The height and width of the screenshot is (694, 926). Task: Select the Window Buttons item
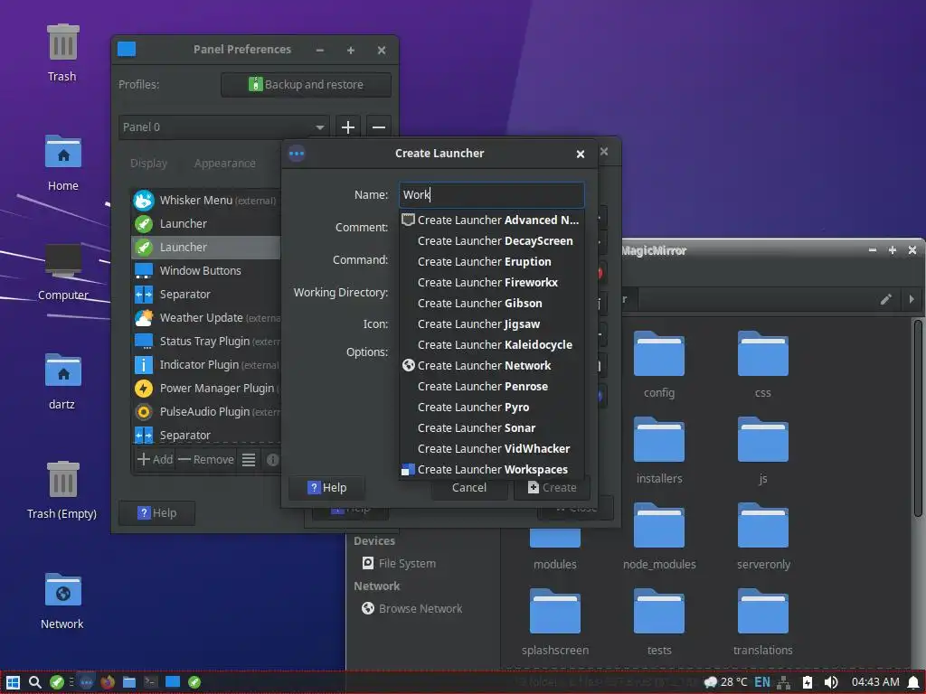pyautogui.click(x=205, y=271)
